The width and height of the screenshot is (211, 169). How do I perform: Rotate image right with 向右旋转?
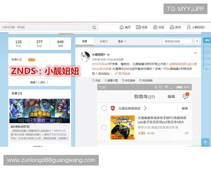click(x=146, y=81)
